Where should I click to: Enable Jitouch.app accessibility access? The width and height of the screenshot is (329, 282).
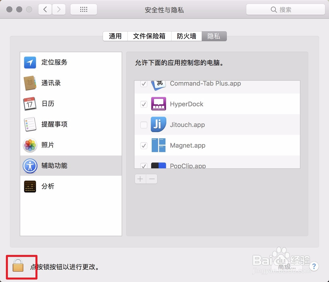143,125
